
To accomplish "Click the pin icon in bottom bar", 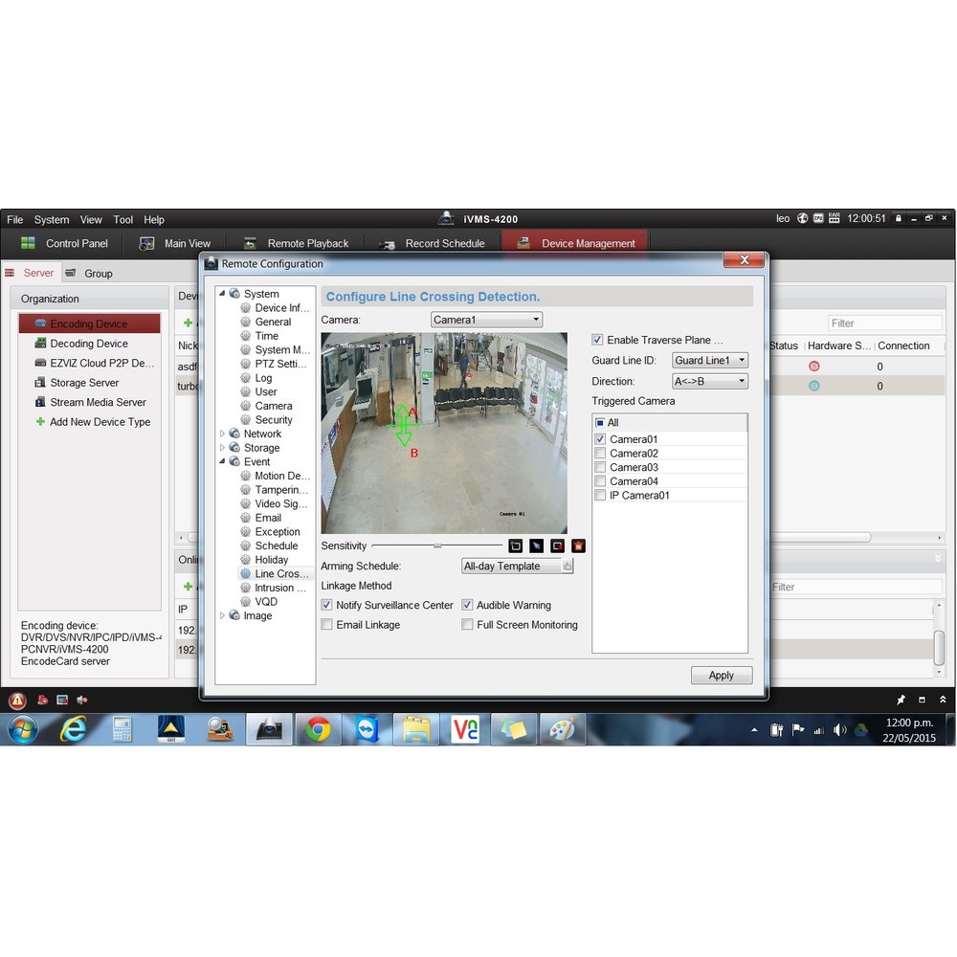I will 901,700.
